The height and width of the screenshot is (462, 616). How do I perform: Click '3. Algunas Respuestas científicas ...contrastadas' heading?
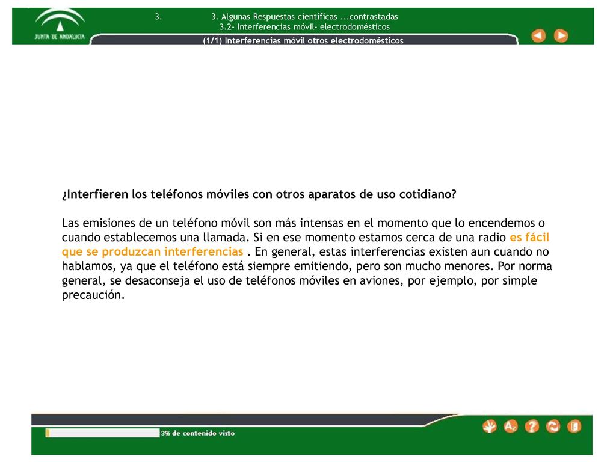(x=304, y=16)
